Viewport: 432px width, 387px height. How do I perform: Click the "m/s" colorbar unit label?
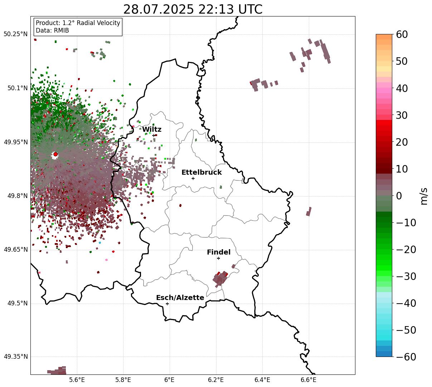tap(424, 196)
